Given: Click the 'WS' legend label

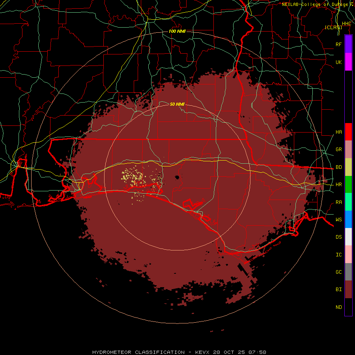Looking at the screenshot, I should click(x=338, y=220).
